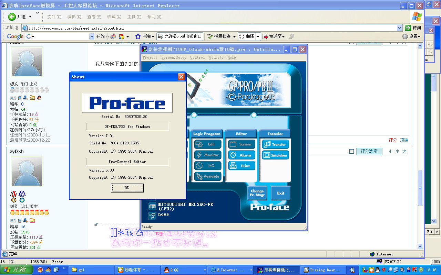The image size is (441, 275).
Task: Open the Utility menu
Action: pos(216,58)
